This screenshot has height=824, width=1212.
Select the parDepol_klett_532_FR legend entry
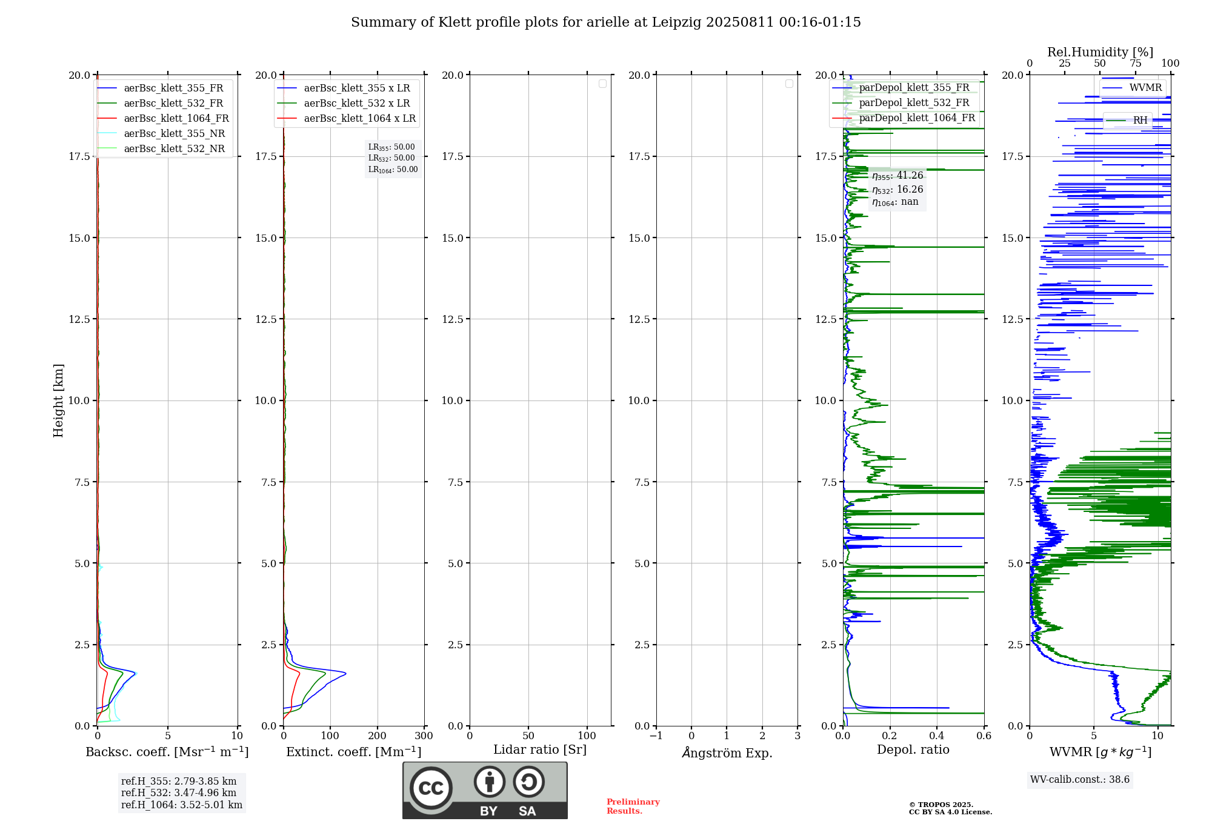tap(901, 103)
